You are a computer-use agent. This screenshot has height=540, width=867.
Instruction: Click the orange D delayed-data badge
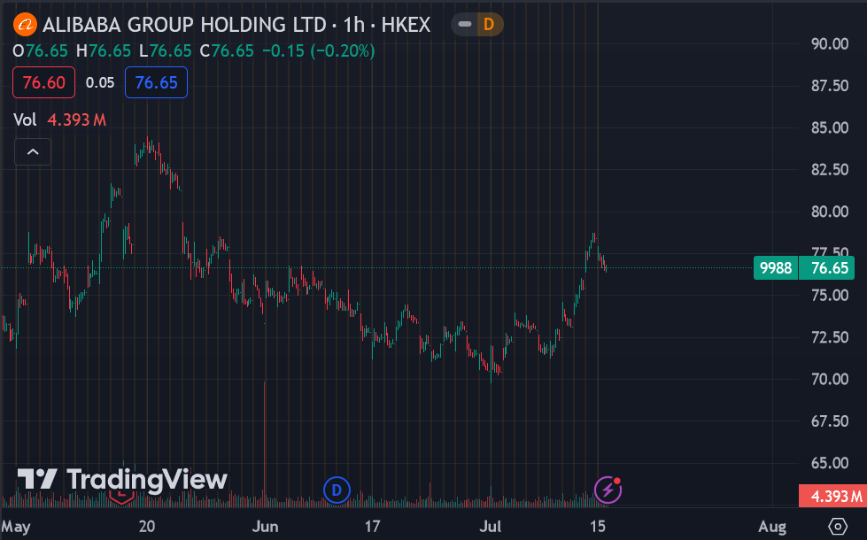click(x=489, y=24)
